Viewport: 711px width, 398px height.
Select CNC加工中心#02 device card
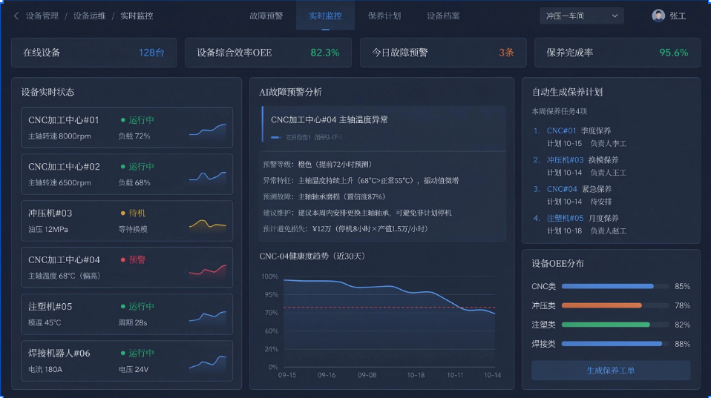127,174
